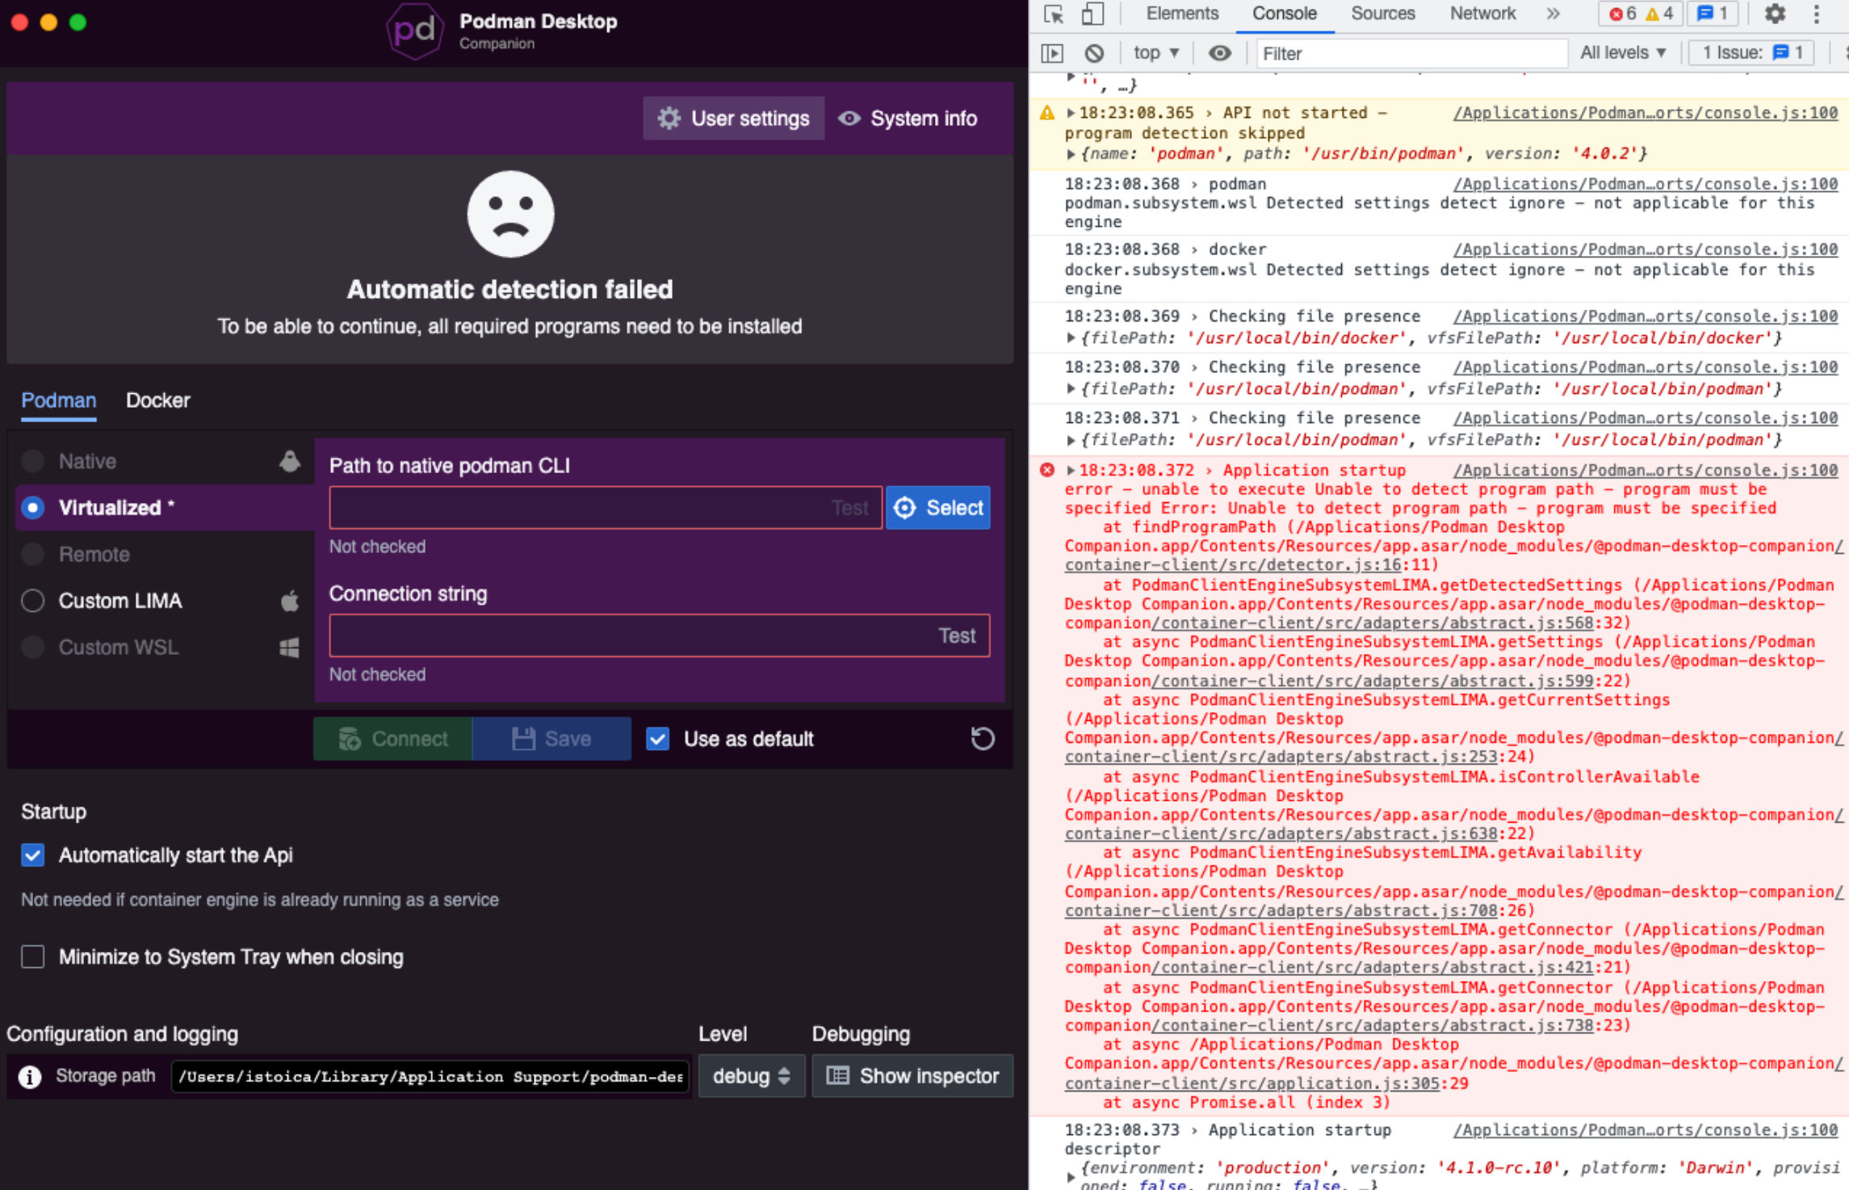Create a live expression with the eye icon

click(x=1219, y=52)
